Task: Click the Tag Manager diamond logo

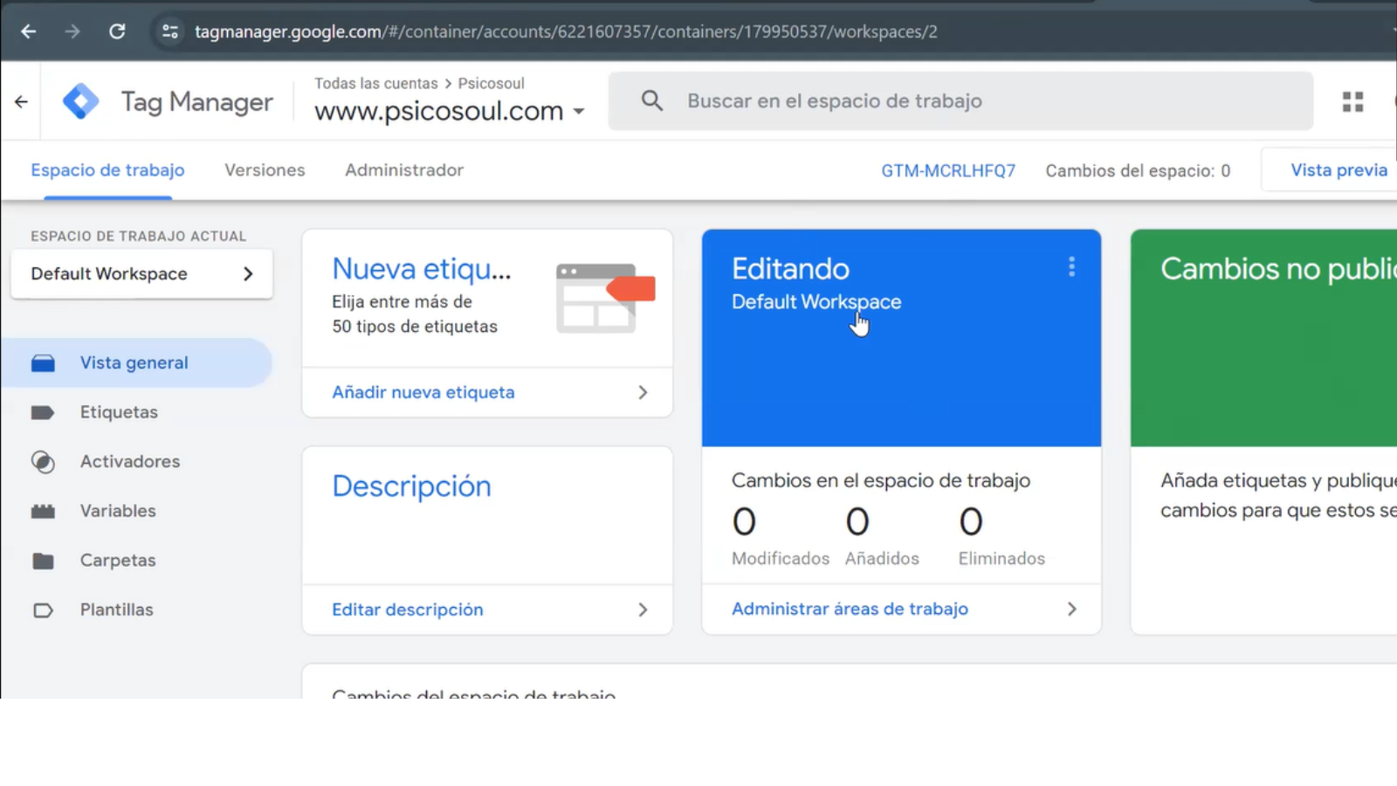Action: 80,101
